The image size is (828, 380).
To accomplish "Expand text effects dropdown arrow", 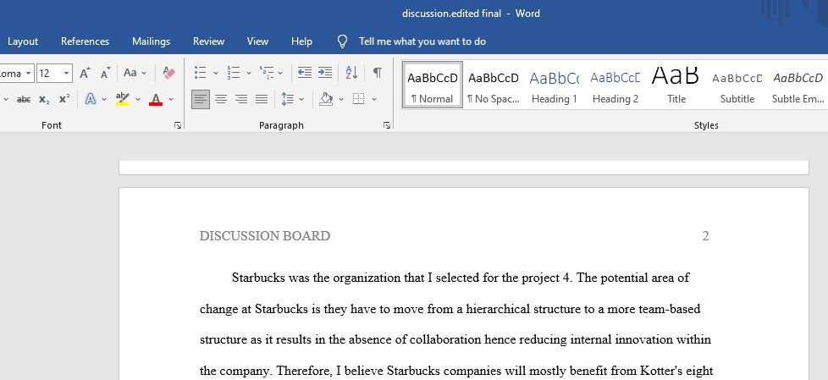I will [x=104, y=99].
